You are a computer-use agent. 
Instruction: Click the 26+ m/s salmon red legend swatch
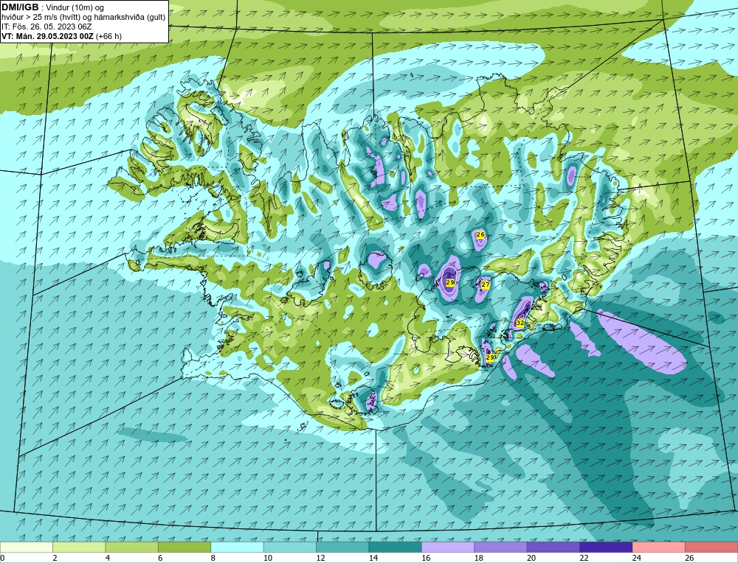click(x=711, y=547)
